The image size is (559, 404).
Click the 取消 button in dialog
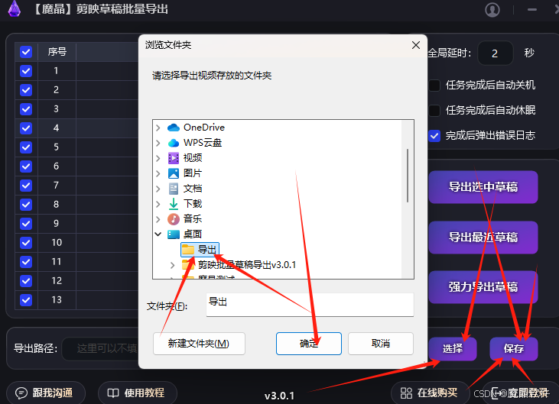point(381,344)
